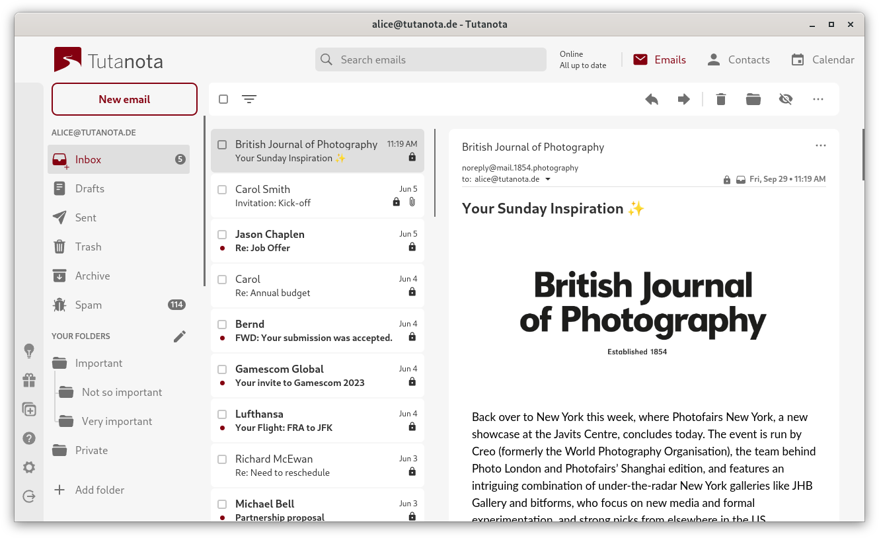Click the lock icon in the open email header
Screen dimensions: 879x538
pos(727,179)
